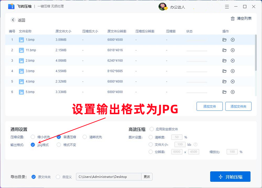Click the help icon beside kb
Viewport: 262px width, 188px height.
pyautogui.click(x=195, y=144)
